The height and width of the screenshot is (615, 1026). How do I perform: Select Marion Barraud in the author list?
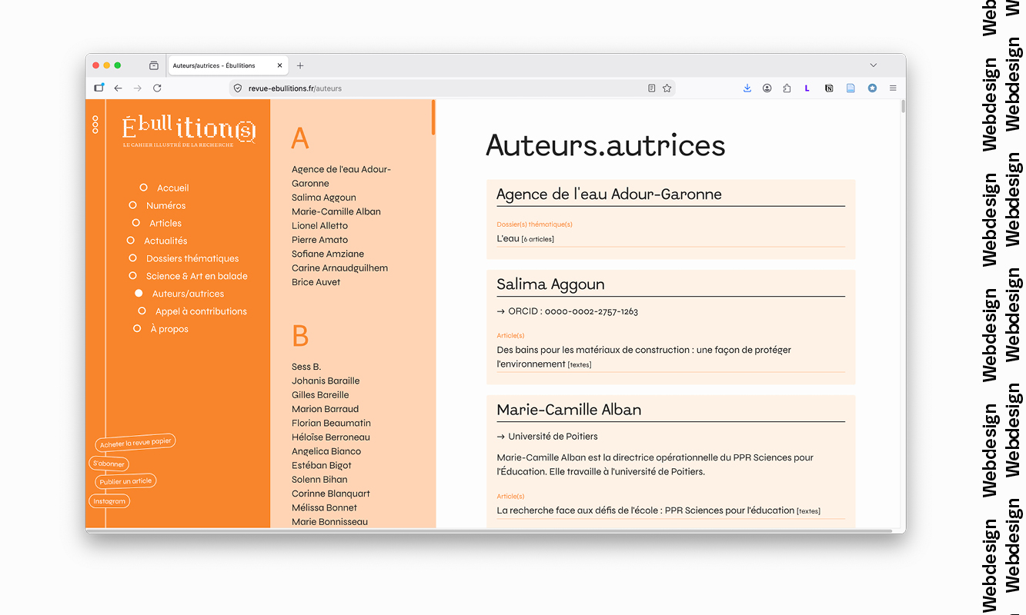(x=326, y=409)
